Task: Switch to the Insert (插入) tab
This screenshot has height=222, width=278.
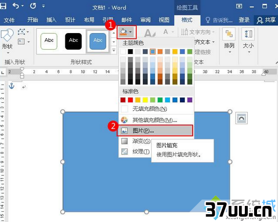Action: (x=51, y=20)
